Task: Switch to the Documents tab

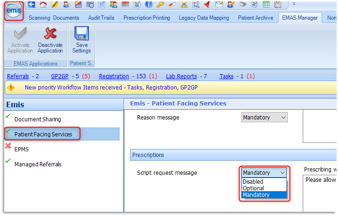Action: [66, 18]
